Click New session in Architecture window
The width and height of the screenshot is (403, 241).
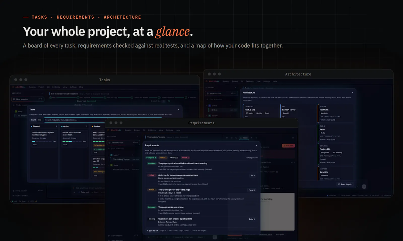(x=221, y=93)
